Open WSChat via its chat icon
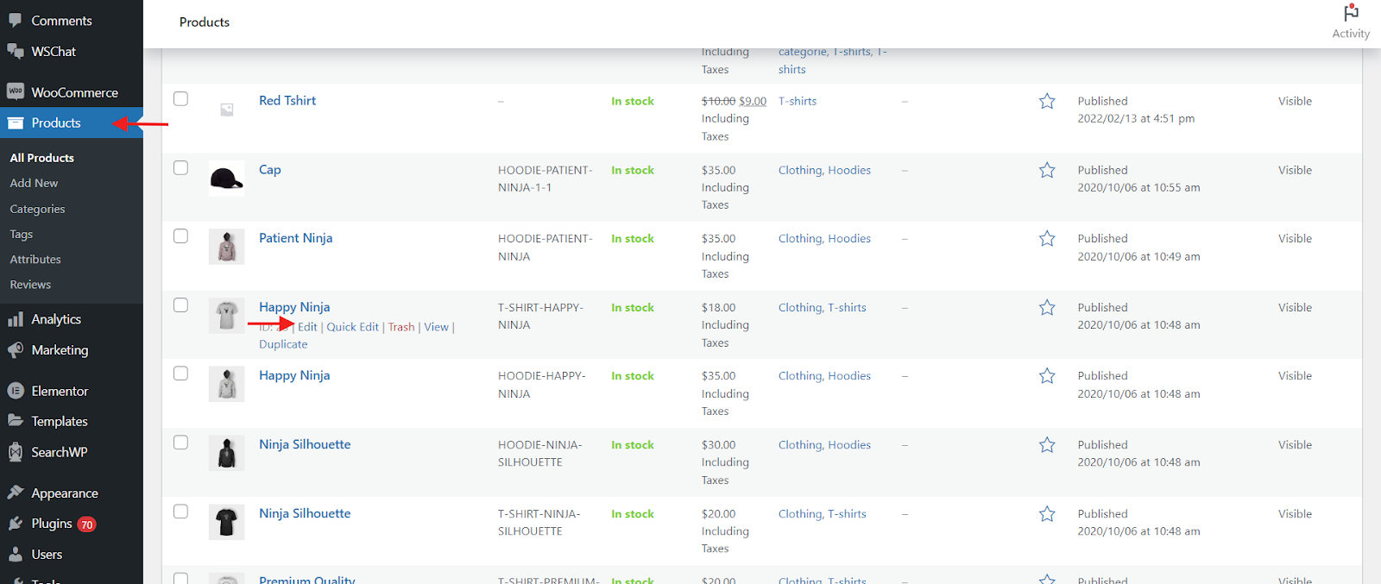The image size is (1381, 584). click(16, 51)
